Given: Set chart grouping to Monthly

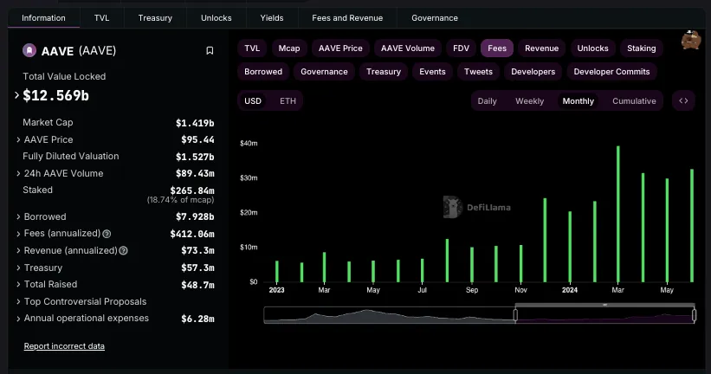Looking at the screenshot, I should (578, 101).
